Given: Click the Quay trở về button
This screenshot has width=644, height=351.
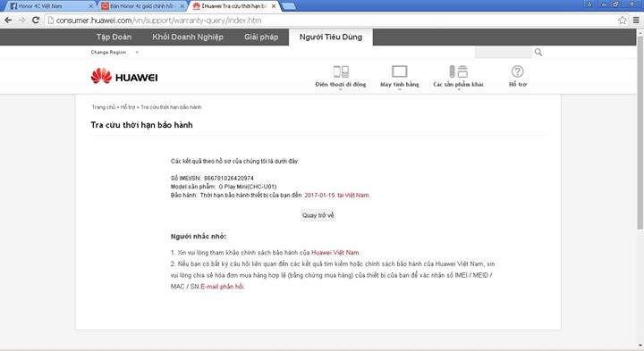Looking at the screenshot, I should tap(318, 215).
